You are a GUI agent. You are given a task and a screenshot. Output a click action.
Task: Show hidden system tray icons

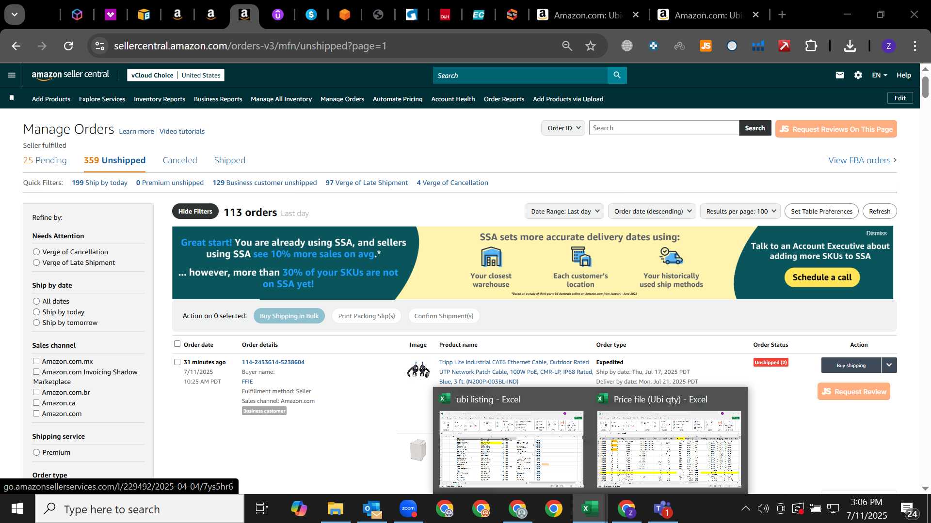[x=745, y=508]
